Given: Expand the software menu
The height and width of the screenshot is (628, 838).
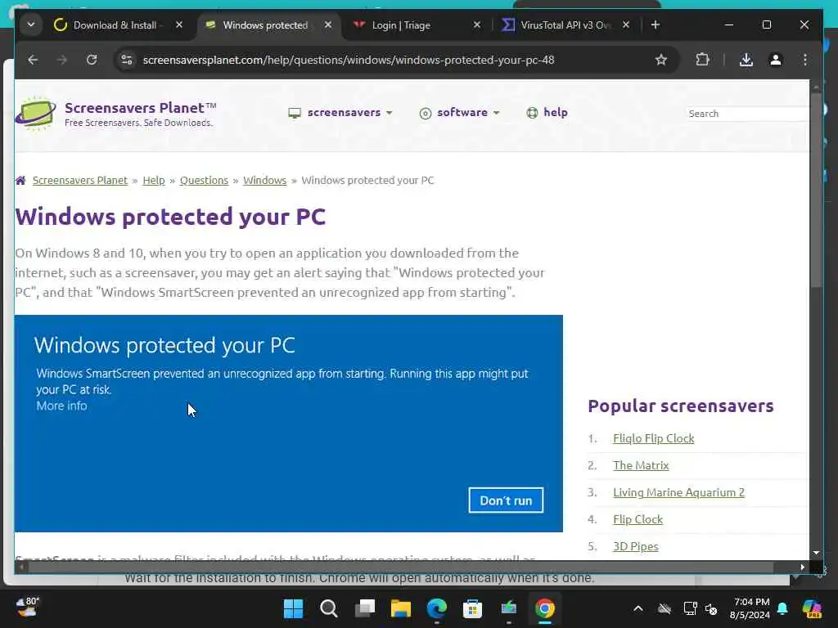Looking at the screenshot, I should [460, 113].
